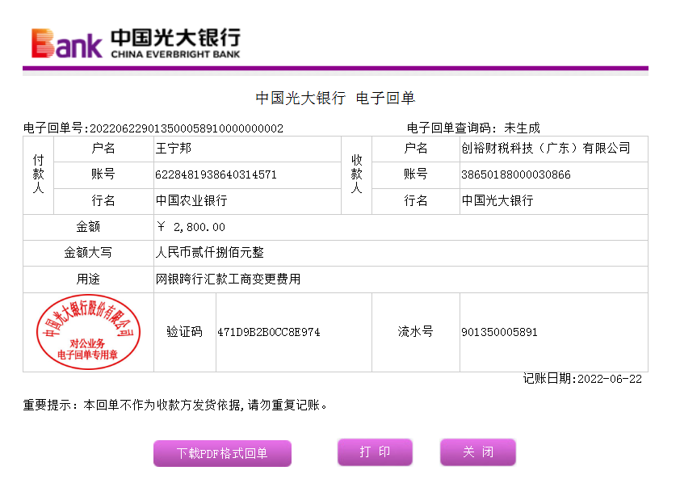
Task: Click the 付款人 header cell
Action: tap(38, 174)
